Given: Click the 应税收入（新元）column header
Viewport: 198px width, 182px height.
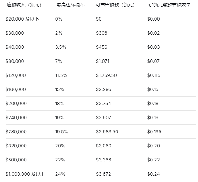Looking at the screenshot, I should (x=24, y=5).
